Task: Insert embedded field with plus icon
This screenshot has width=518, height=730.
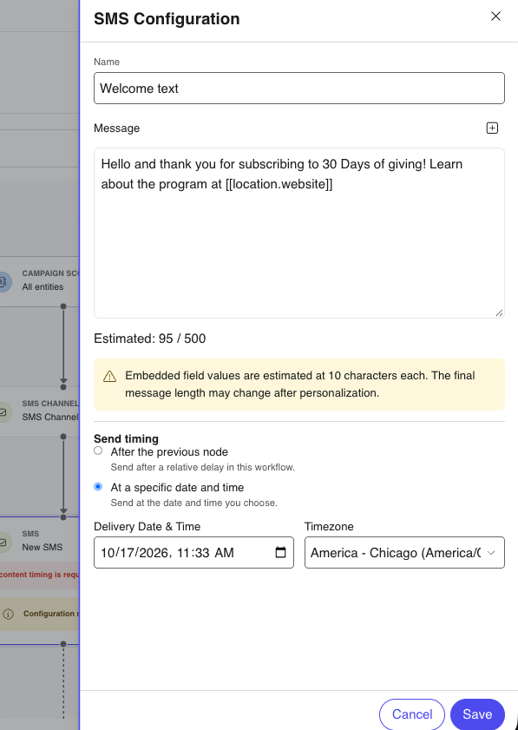Action: coord(492,128)
